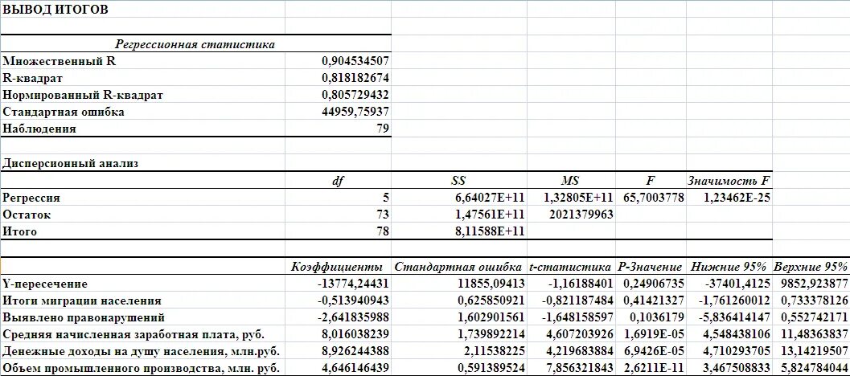850x376 pixels.
Task: Select the value 0,904534507
Action: [x=355, y=61]
